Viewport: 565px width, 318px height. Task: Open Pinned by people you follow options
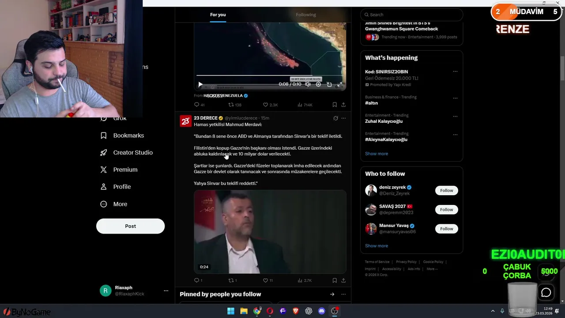point(343,294)
